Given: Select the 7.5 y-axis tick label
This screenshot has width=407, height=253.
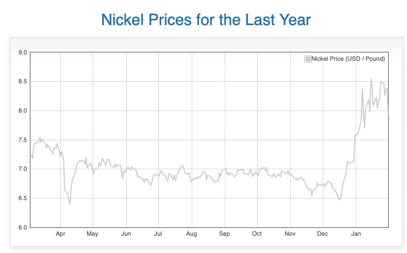Looking at the screenshot, I should click(x=22, y=140).
